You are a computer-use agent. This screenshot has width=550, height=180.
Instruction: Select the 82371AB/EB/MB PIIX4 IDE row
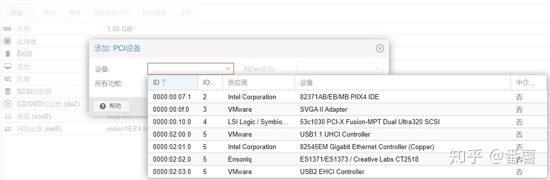(347, 97)
